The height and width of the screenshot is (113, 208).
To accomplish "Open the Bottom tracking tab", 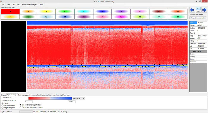I will [x=46, y=95].
